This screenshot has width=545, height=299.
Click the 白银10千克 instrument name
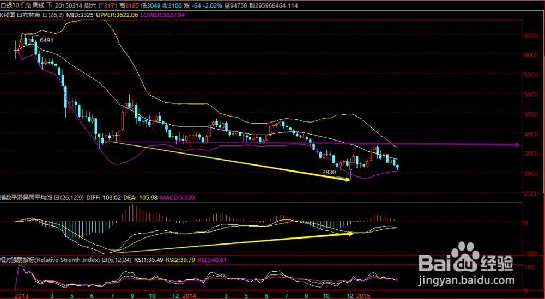coord(15,5)
